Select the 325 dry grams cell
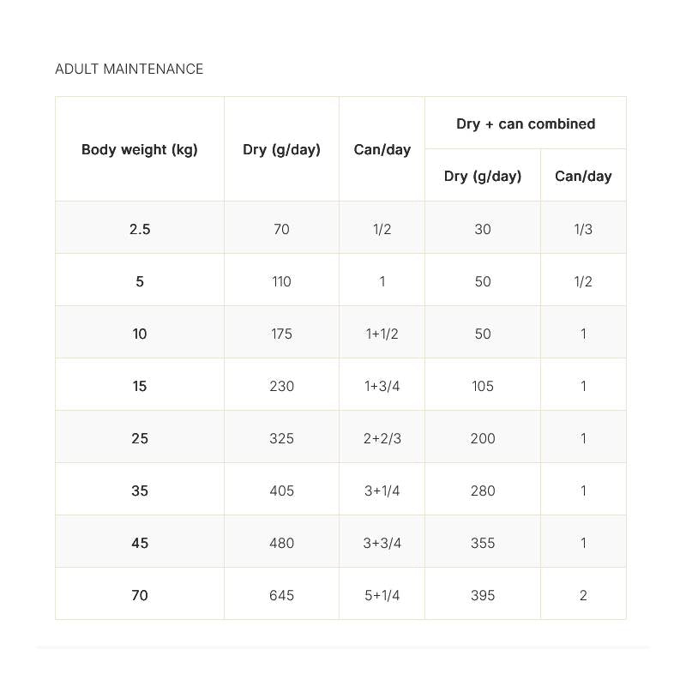The width and height of the screenshot is (686, 686). tap(281, 438)
